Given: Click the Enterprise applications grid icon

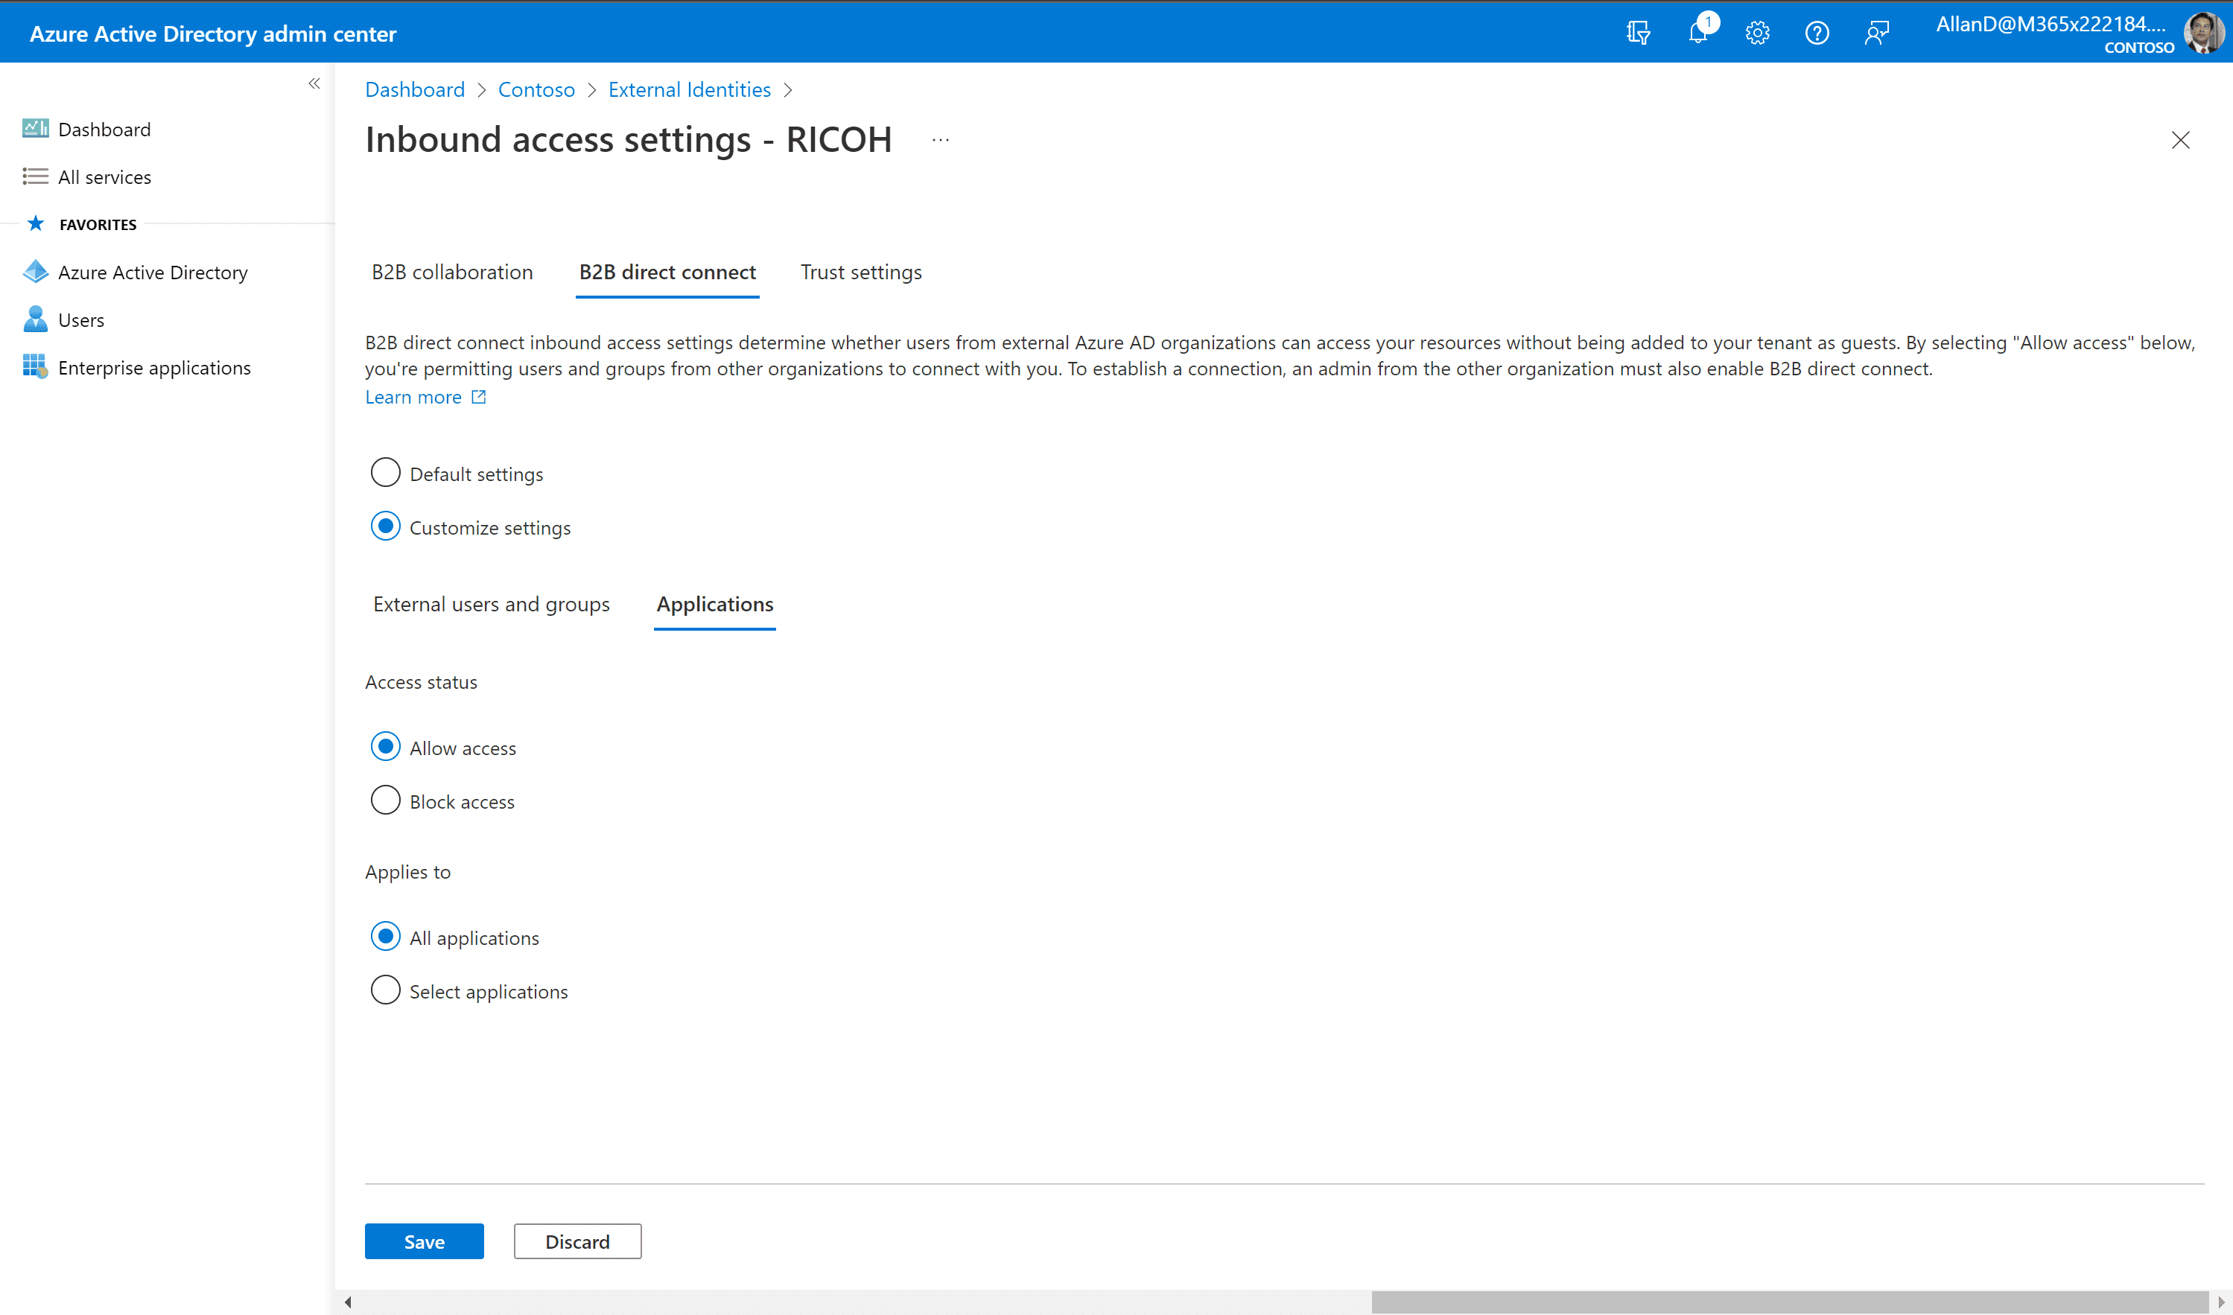Looking at the screenshot, I should (x=36, y=367).
